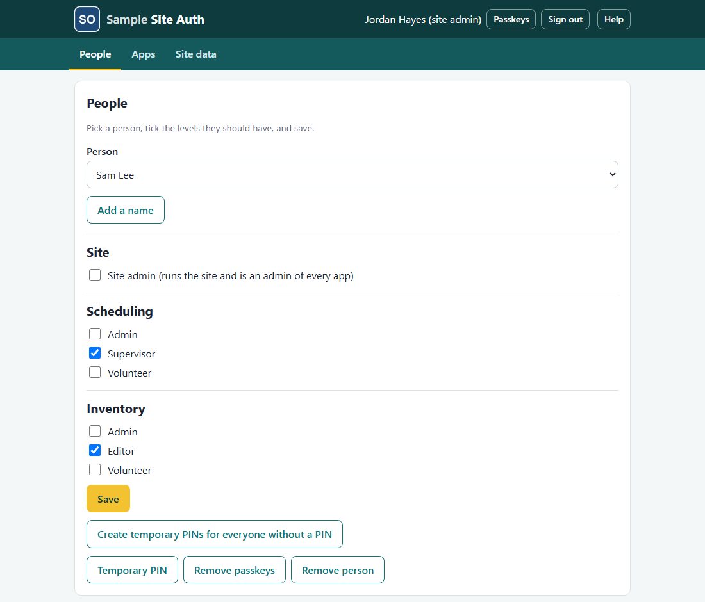Open the Site data tab
The width and height of the screenshot is (705, 602).
click(195, 54)
